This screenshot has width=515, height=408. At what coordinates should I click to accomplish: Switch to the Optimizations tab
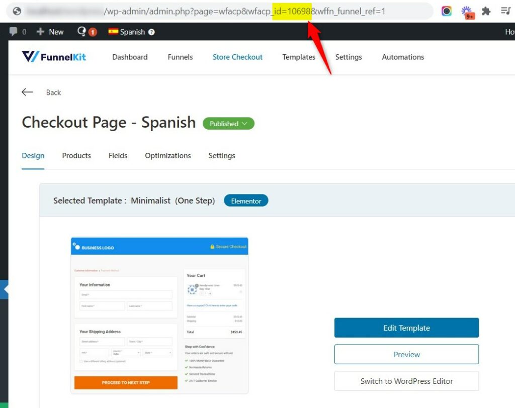pos(168,156)
